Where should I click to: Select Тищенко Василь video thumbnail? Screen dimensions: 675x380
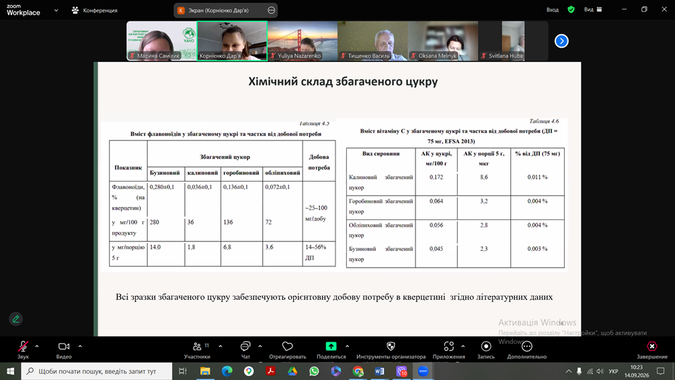click(x=373, y=41)
